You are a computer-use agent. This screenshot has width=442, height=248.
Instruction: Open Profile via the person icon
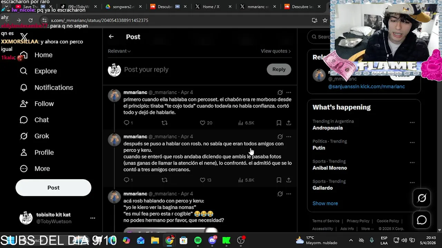[23, 152]
